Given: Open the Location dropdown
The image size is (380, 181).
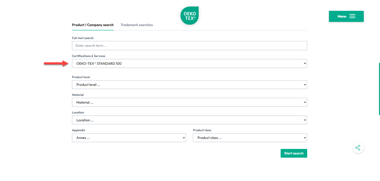Looking at the screenshot, I should coord(189,120).
